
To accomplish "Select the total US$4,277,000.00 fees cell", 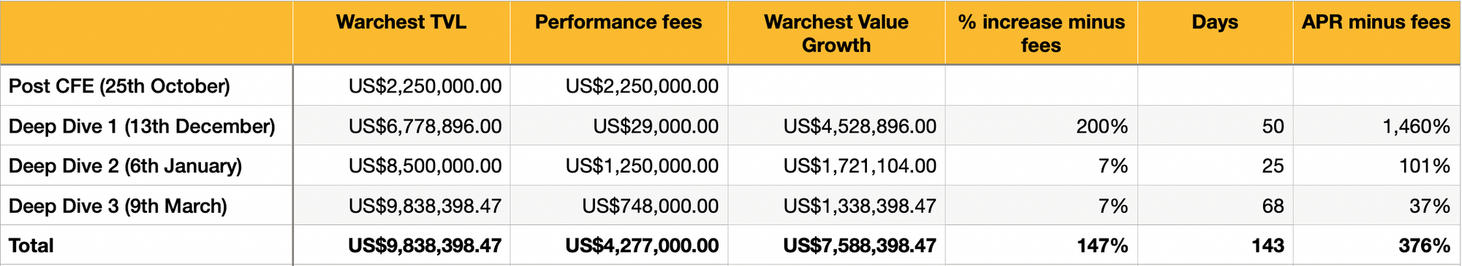I will (618, 246).
